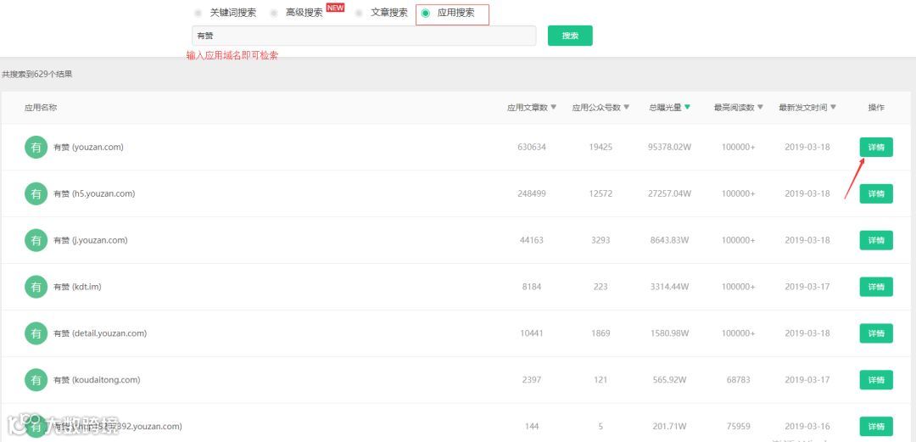Click account count 12572
Image resolution: width=916 pixels, height=442 pixels.
click(x=600, y=193)
